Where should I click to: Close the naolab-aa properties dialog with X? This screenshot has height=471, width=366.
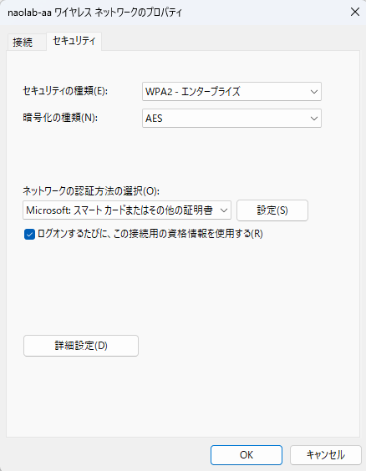click(355, 12)
